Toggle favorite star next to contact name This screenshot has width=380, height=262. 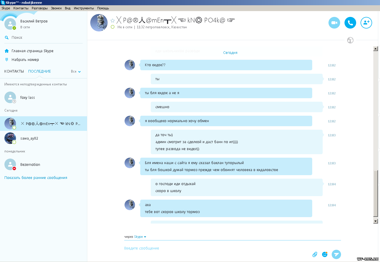click(113, 21)
